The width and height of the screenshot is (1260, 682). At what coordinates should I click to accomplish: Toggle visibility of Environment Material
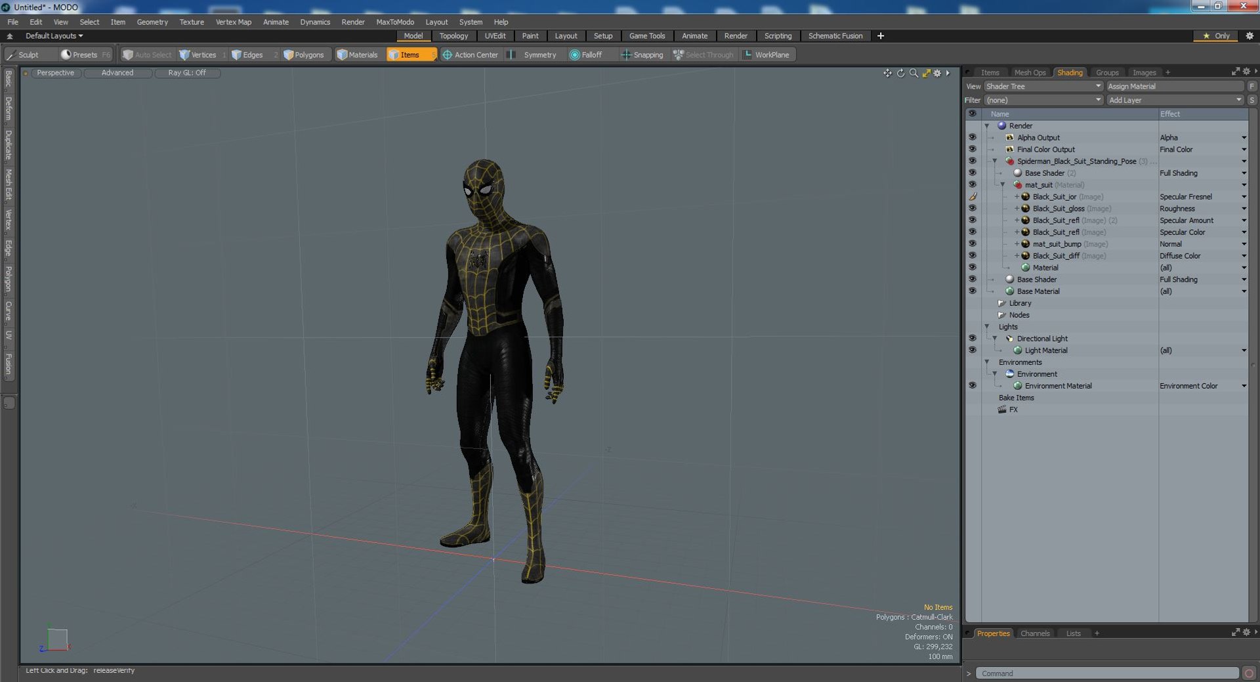[973, 386]
